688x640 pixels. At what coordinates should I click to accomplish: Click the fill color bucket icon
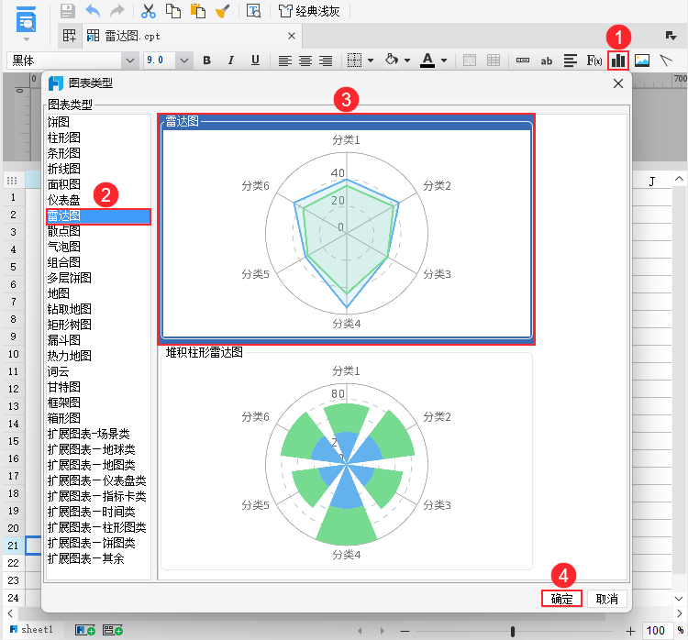(392, 60)
